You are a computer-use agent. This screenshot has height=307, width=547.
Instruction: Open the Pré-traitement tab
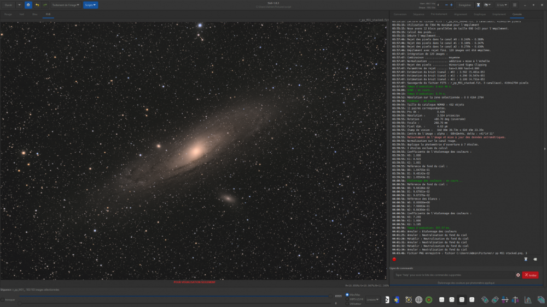[x=439, y=14]
